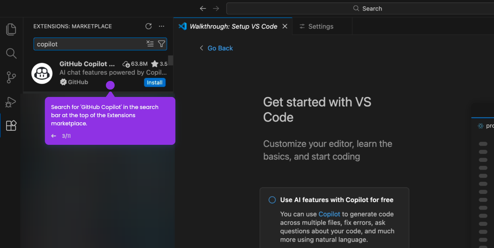
Task: Click the verified GitHub publisher label
Action: 74,82
